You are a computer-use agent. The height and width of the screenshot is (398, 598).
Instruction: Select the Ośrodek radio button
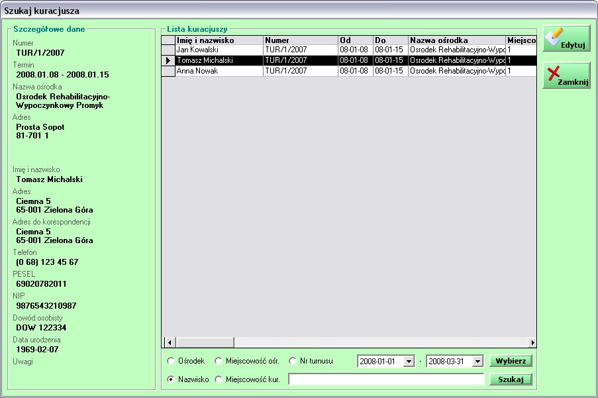click(172, 361)
